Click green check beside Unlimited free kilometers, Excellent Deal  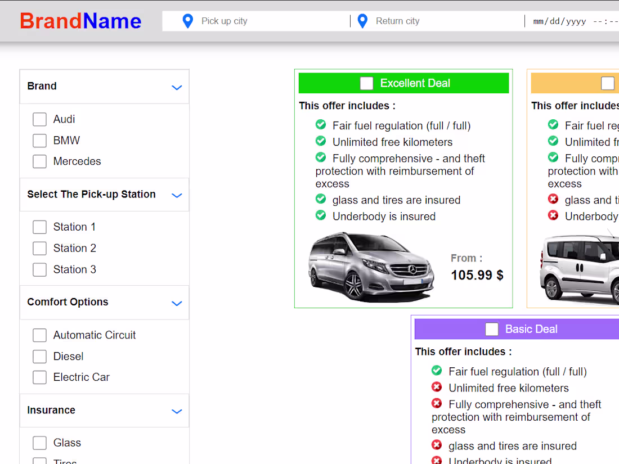[x=321, y=141]
